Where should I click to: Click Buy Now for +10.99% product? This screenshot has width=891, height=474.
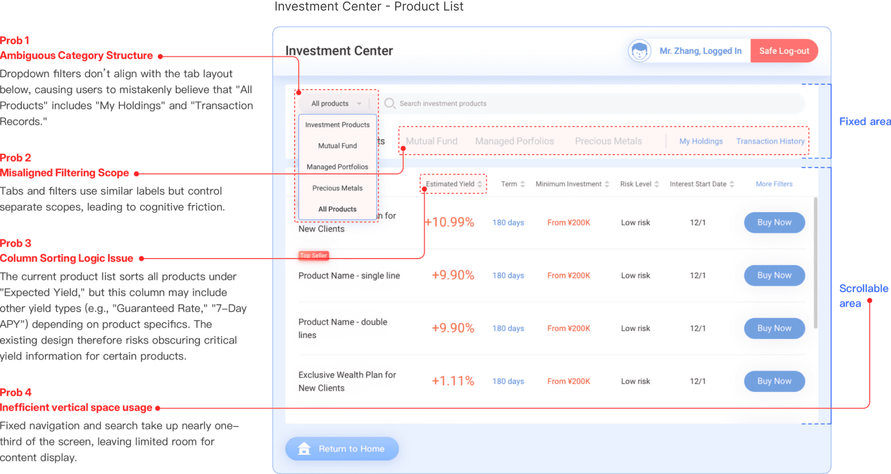(774, 223)
